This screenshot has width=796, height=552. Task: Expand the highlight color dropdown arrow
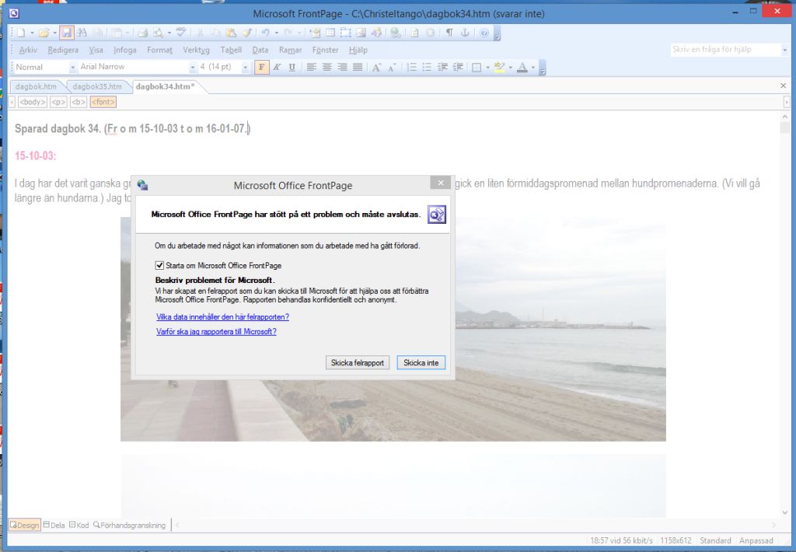510,67
